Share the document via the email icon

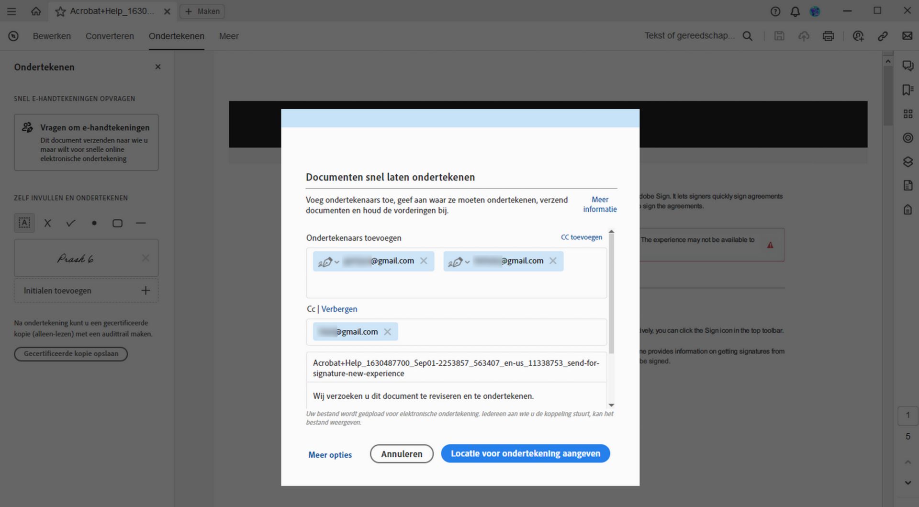tap(908, 35)
